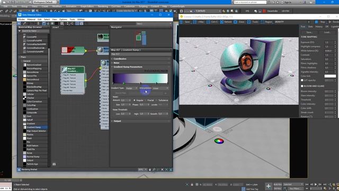Select the Fractal noise radio button
The image size is (339, 191).
pyautogui.click(x=146, y=100)
